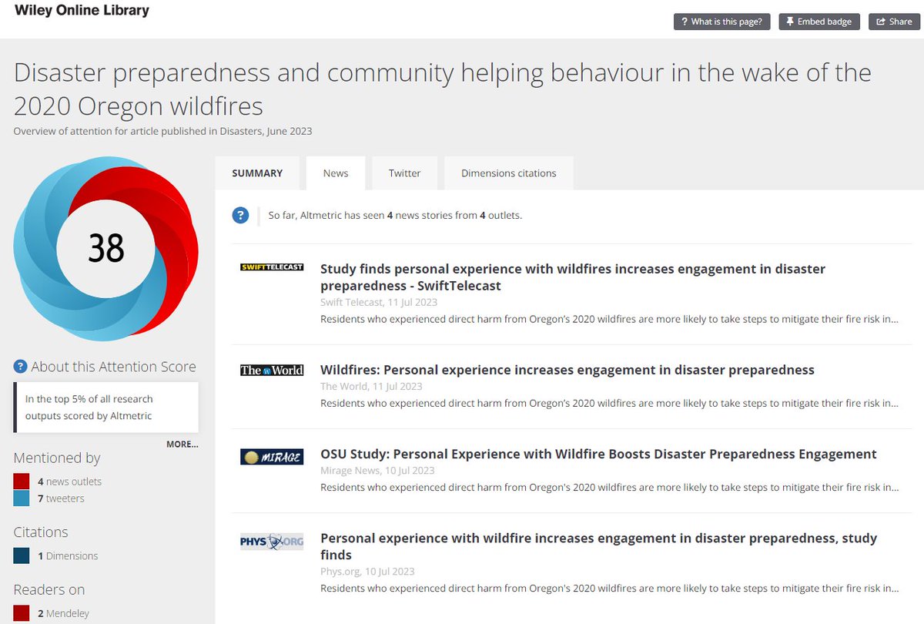This screenshot has width=924, height=624.
Task: Click the 'Citations' section heading
Action: [41, 532]
